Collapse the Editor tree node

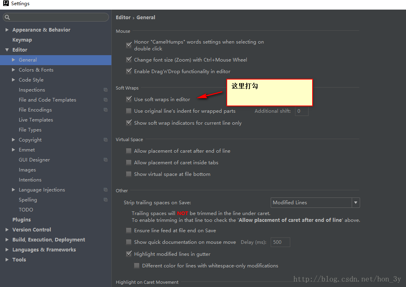7,50
